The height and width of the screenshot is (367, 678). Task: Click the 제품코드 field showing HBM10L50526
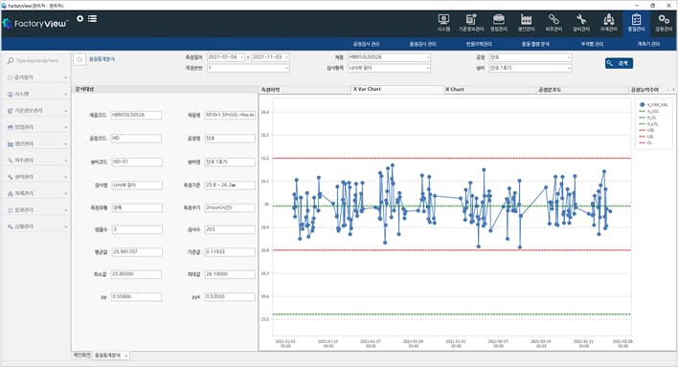136,116
